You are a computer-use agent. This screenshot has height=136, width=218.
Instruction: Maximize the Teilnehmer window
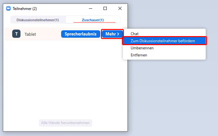105,8
